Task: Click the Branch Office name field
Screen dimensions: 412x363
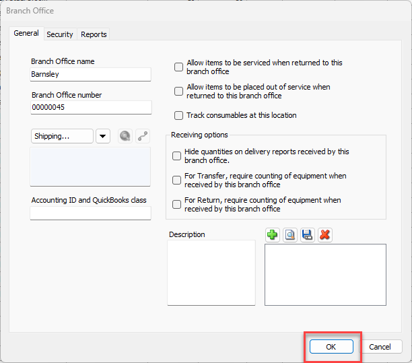Action: [90, 74]
